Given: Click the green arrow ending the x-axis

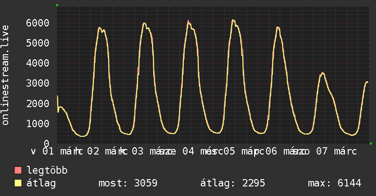Looking at the screenshot, I should [x=371, y=144].
